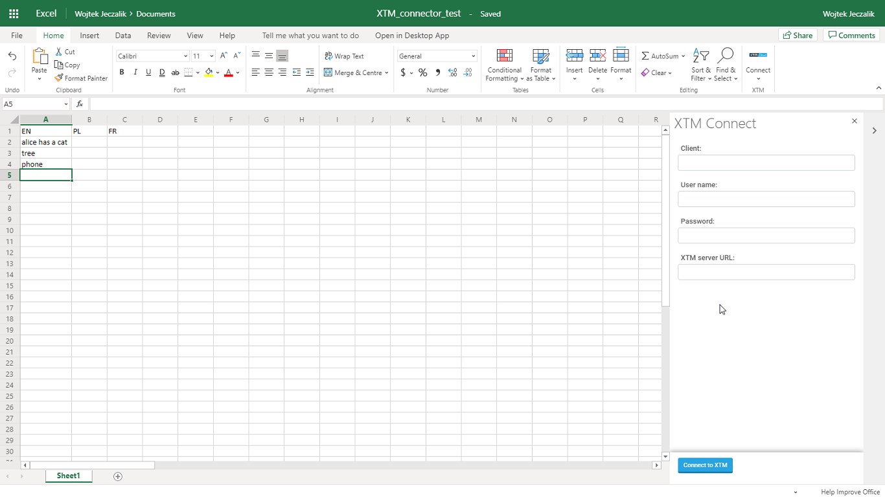Image resolution: width=885 pixels, height=497 pixels.
Task: Increase cell indent
Action: click(310, 72)
